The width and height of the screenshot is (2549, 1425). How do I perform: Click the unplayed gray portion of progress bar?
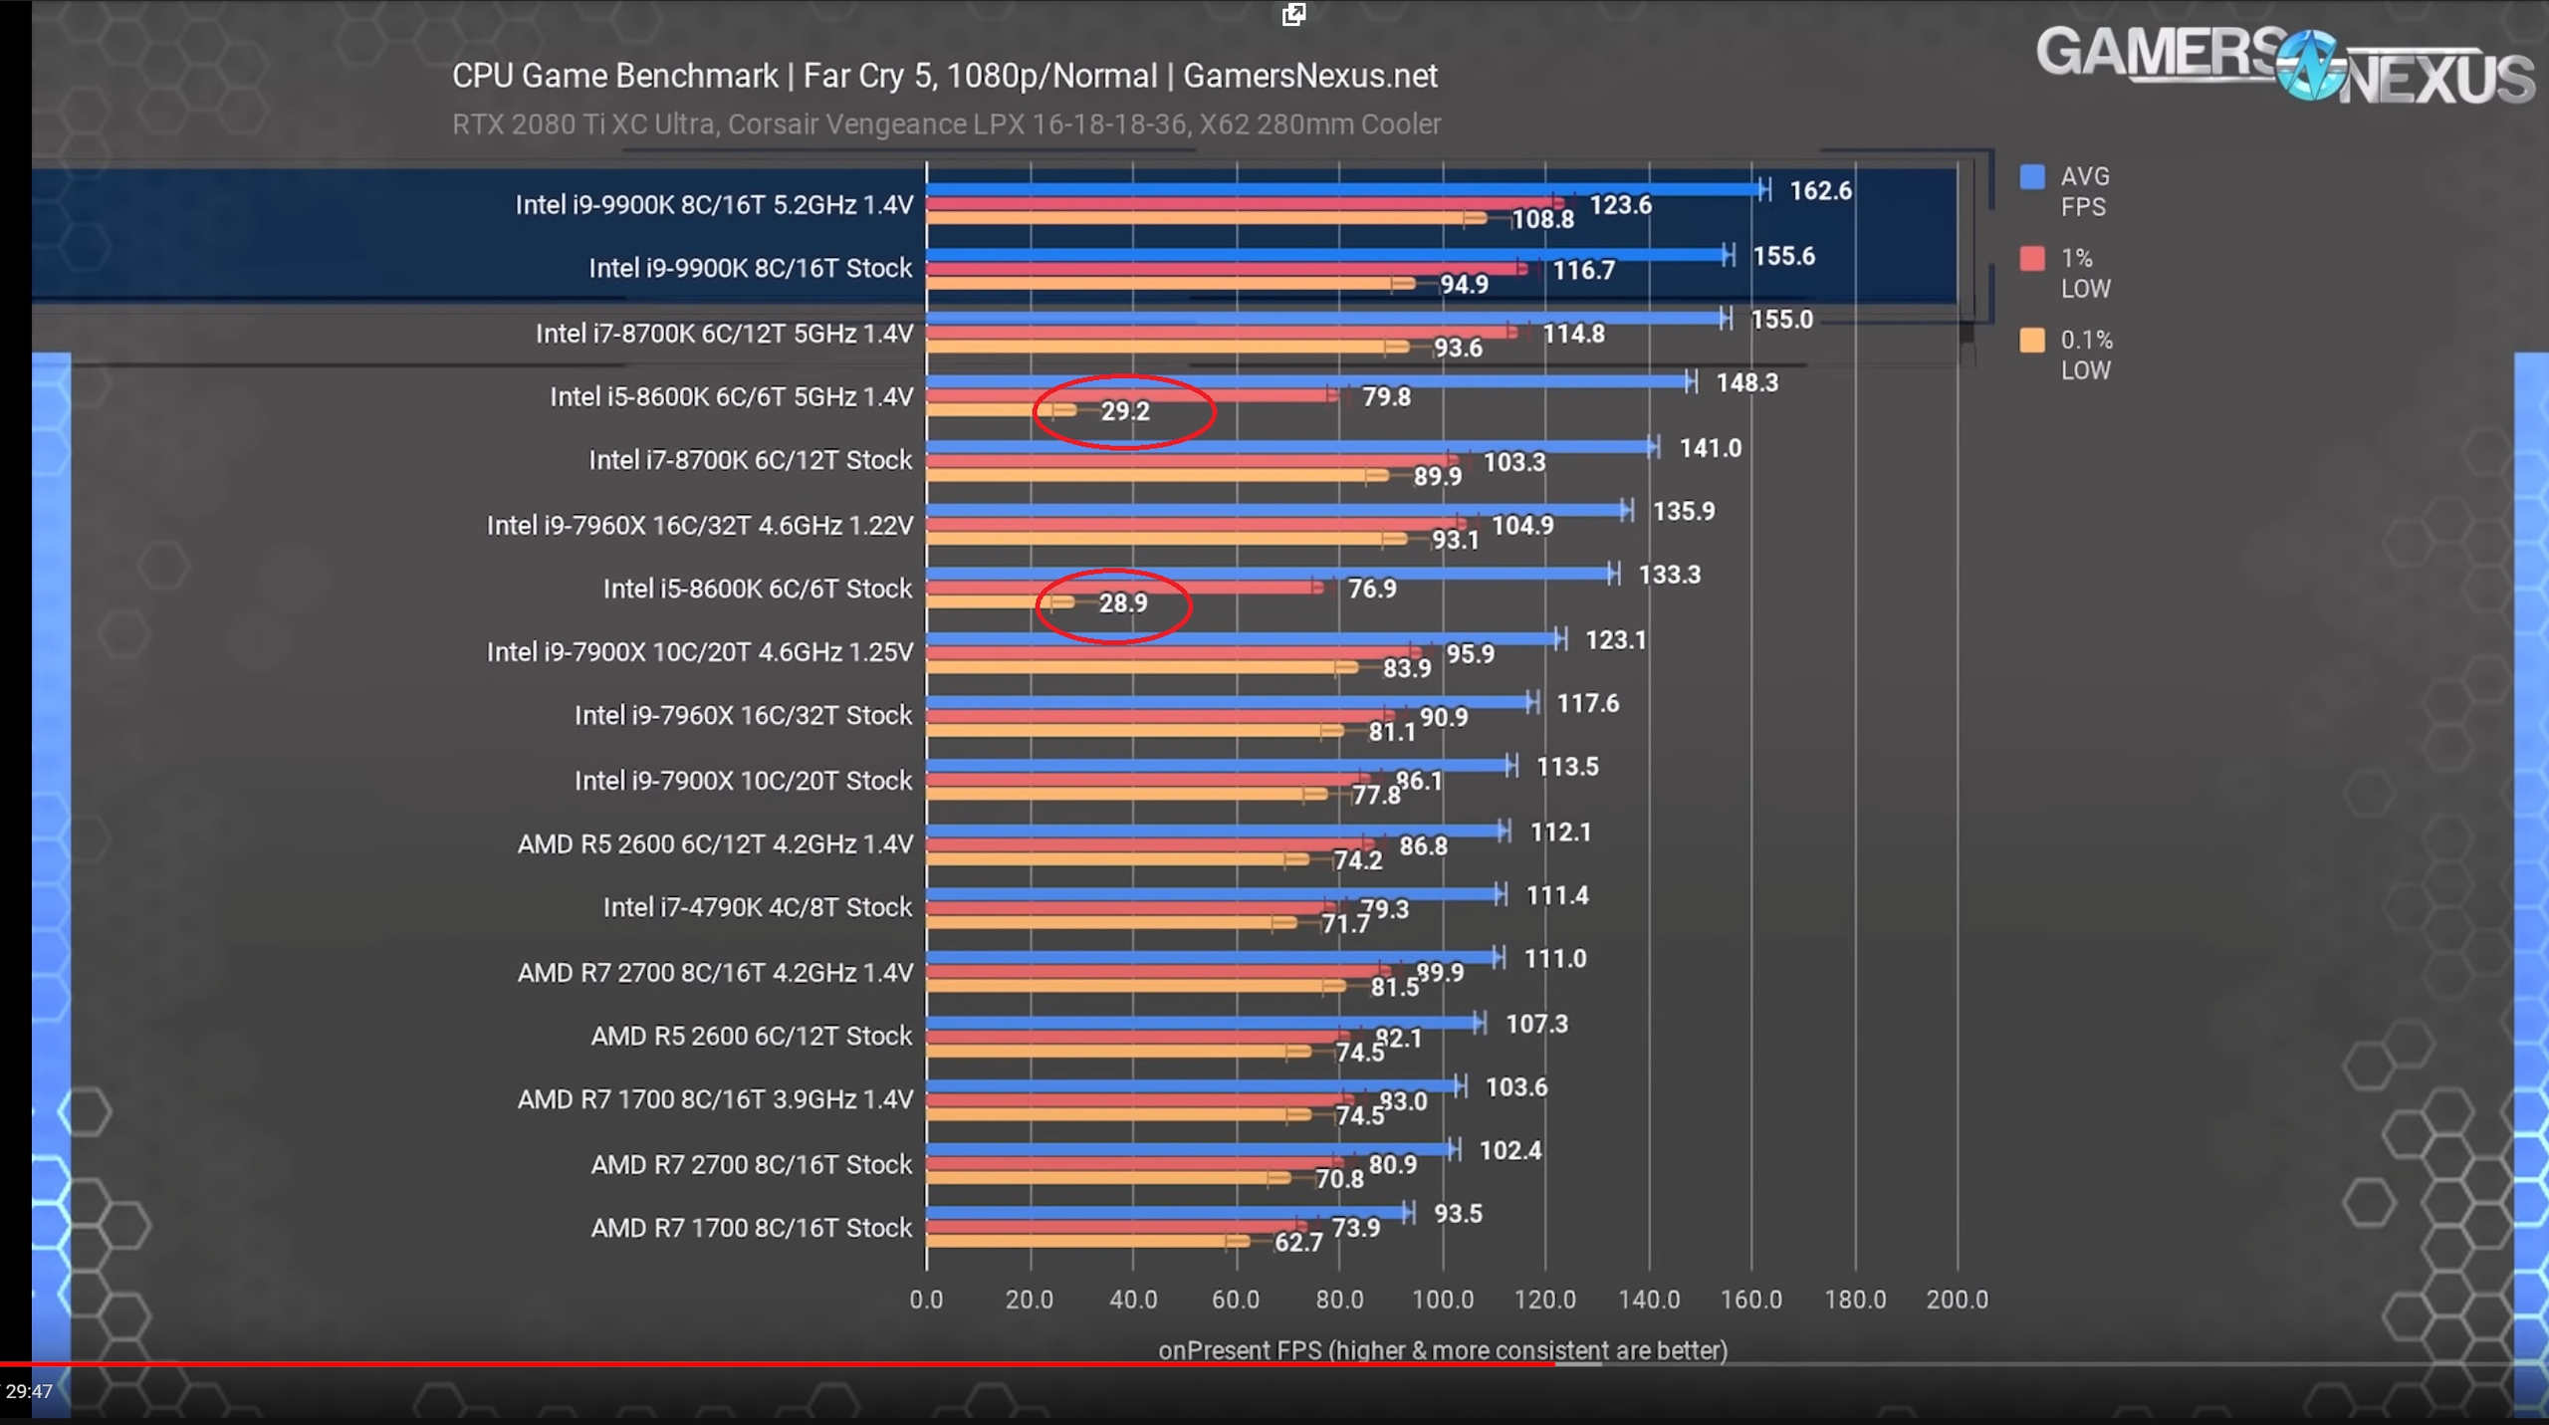pyautogui.click(x=1991, y=1363)
